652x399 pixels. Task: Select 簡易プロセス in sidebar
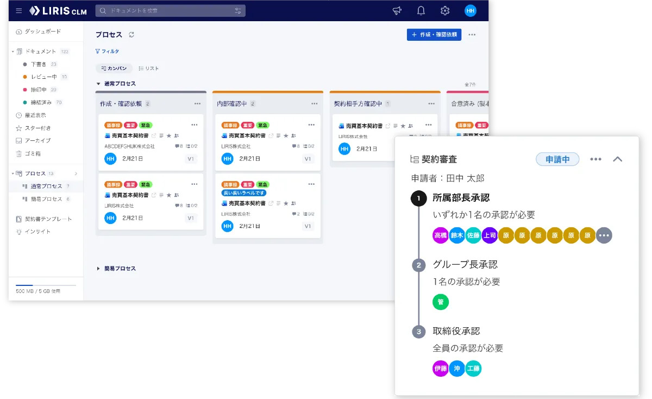46,199
